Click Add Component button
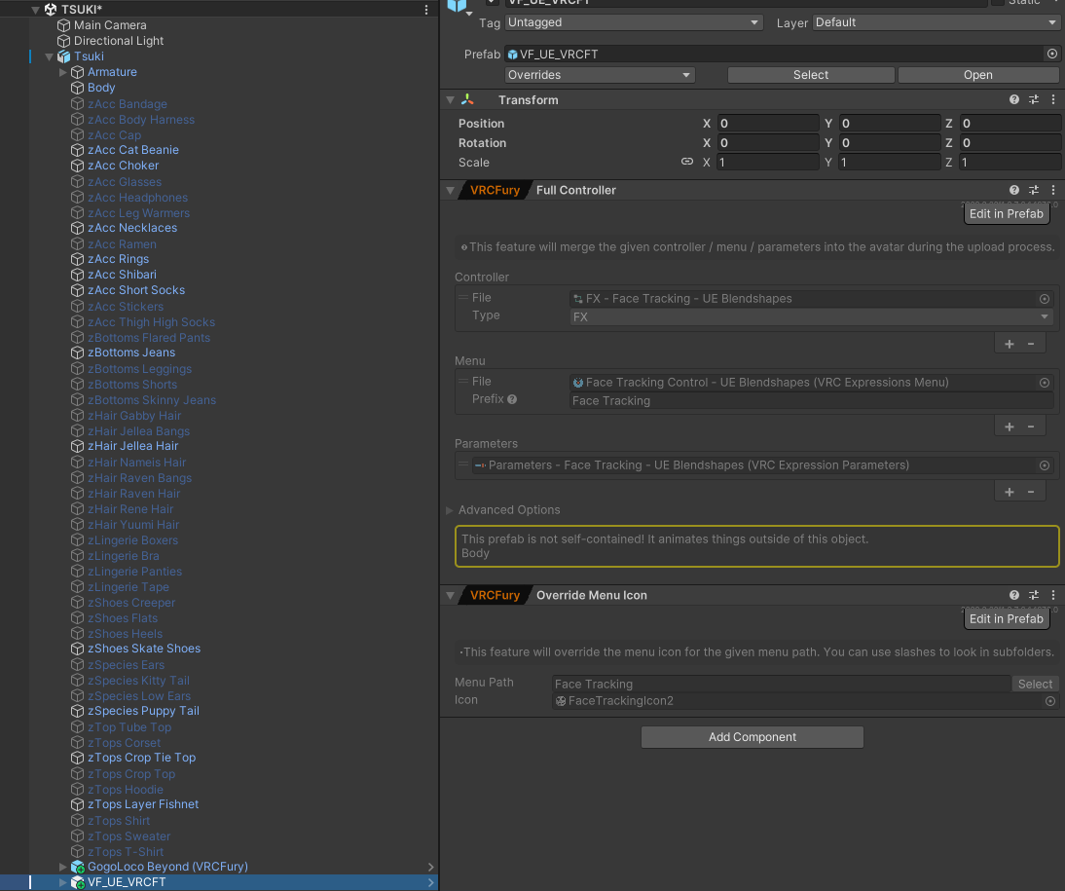The height and width of the screenshot is (891, 1065). [x=753, y=737]
